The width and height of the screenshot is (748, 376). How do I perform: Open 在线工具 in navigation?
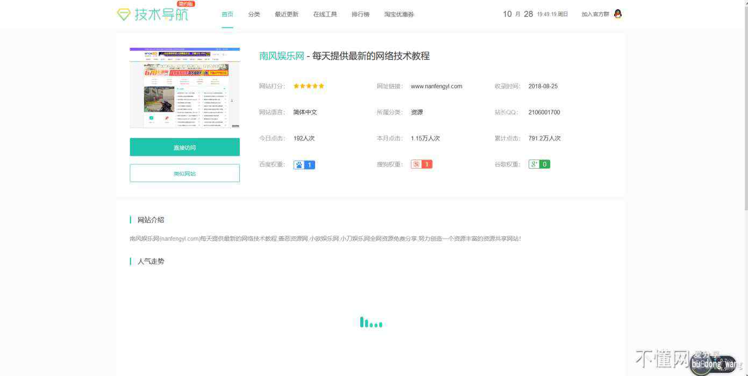click(325, 15)
